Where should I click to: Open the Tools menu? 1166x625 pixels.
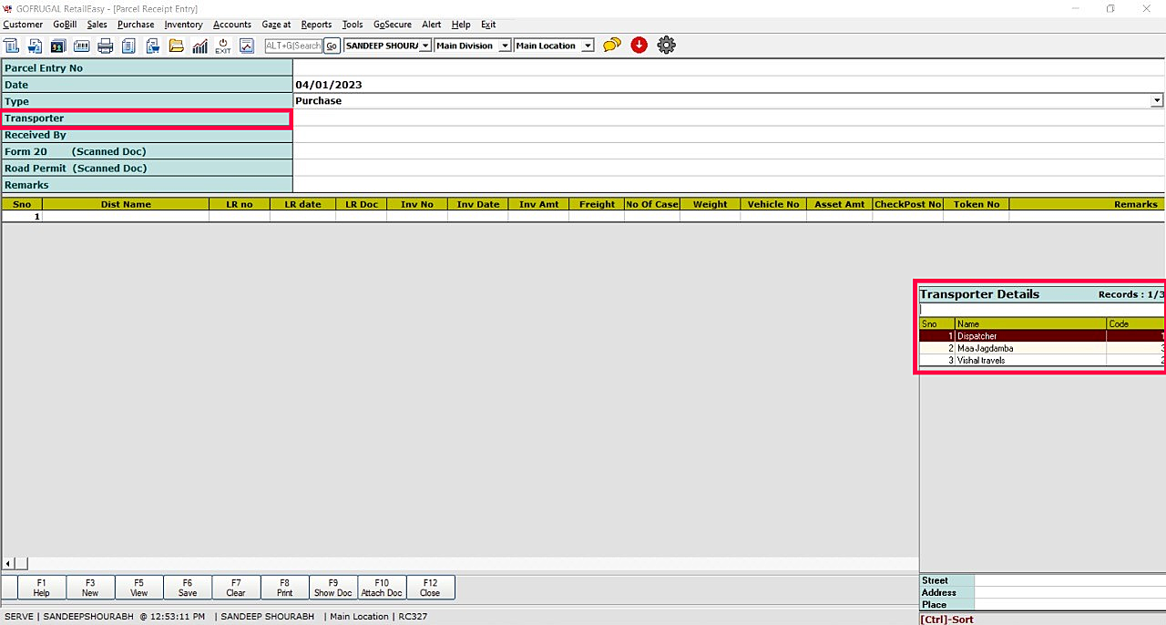click(352, 25)
